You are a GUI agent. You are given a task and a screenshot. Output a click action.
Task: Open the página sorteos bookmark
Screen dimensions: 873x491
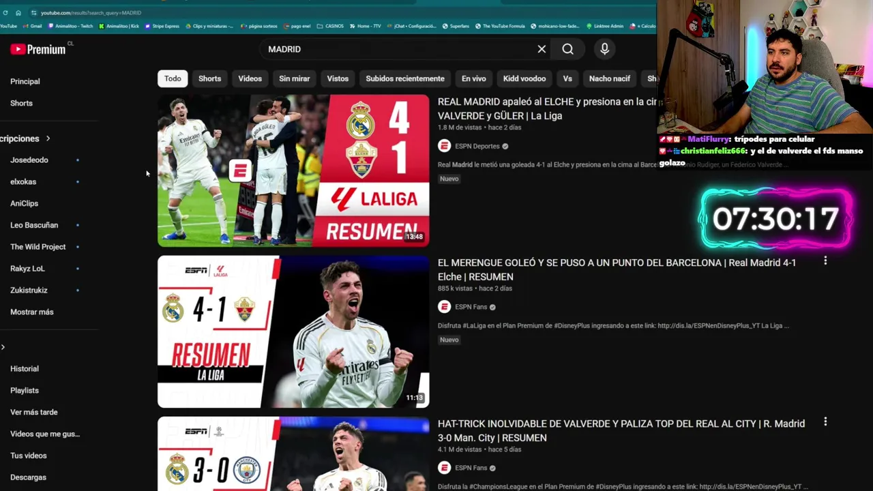pyautogui.click(x=258, y=26)
